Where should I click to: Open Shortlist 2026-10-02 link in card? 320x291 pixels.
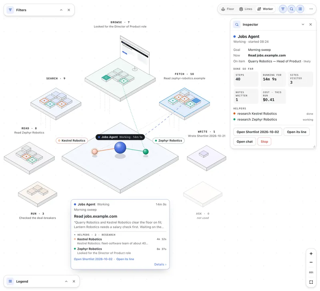tap(93, 259)
